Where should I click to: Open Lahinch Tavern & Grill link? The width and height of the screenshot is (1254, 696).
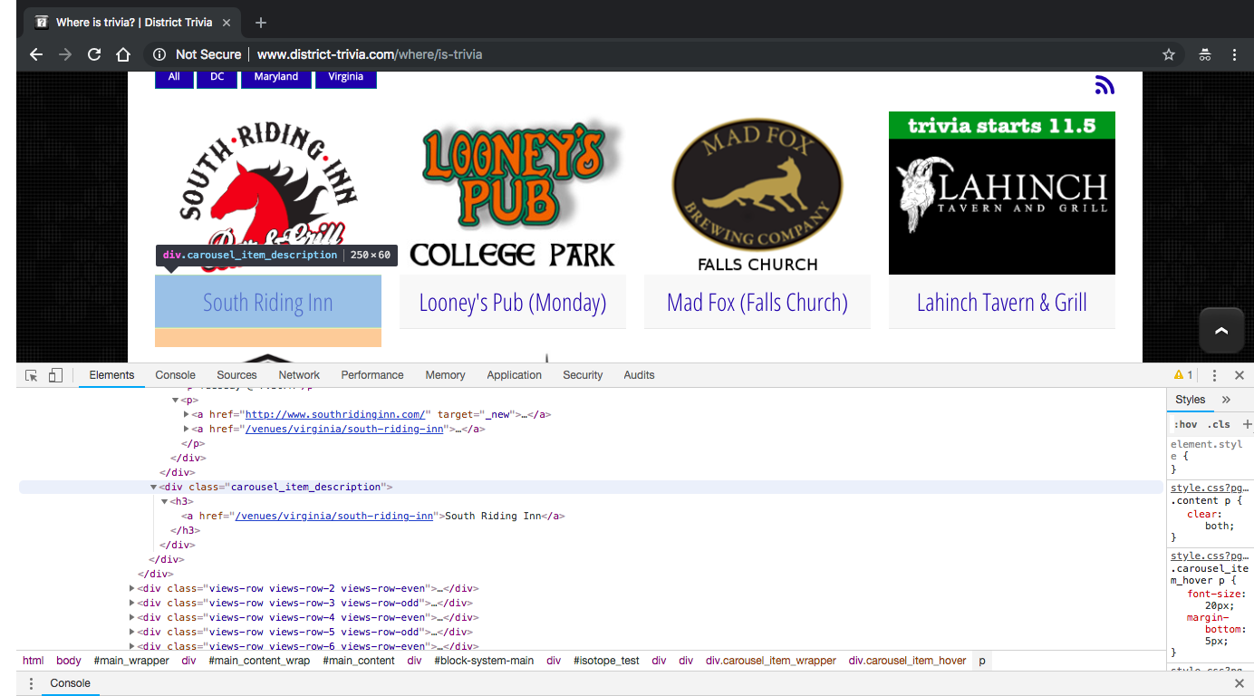coord(1002,303)
